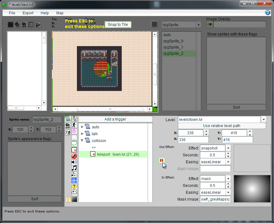274x223 pixels.
Task: Click the speech bubble dialog action icon
Action: pyautogui.click(x=74, y=144)
